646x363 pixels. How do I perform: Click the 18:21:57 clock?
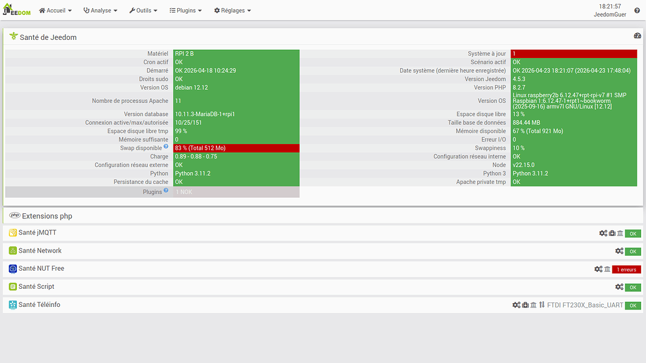[610, 7]
